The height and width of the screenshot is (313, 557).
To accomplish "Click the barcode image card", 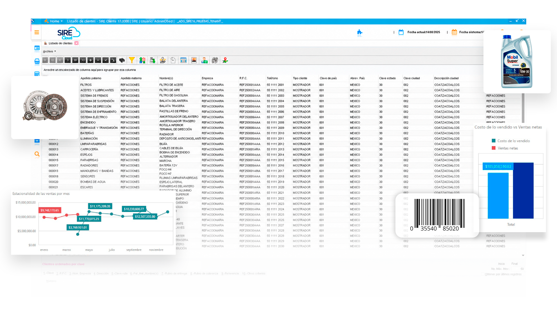I will coord(437,215).
